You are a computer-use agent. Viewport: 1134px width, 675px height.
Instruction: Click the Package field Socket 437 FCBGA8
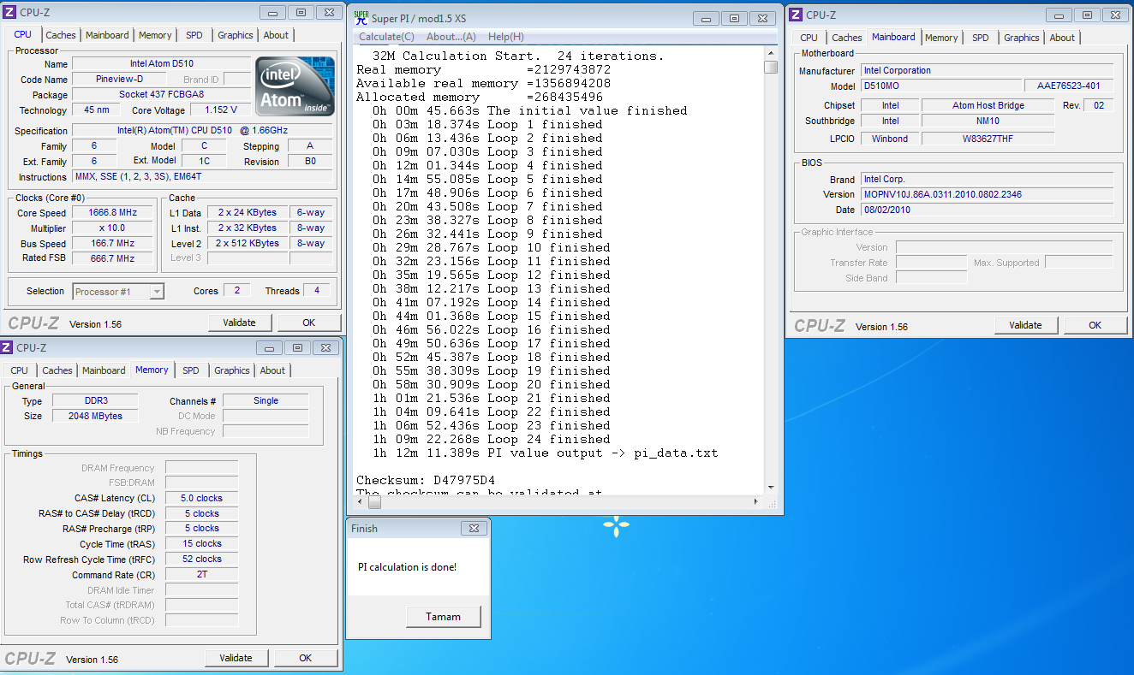point(162,95)
